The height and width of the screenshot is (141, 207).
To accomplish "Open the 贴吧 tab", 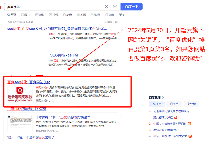I will (95, 15).
